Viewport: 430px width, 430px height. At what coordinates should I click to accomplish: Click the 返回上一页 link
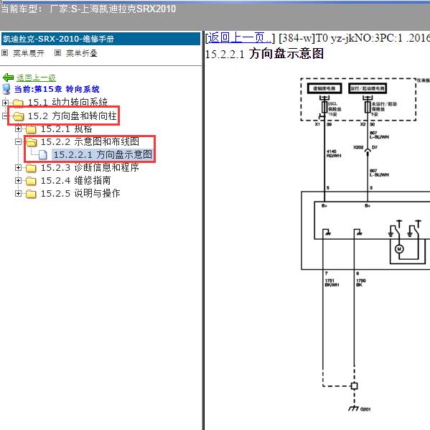pos(239,38)
